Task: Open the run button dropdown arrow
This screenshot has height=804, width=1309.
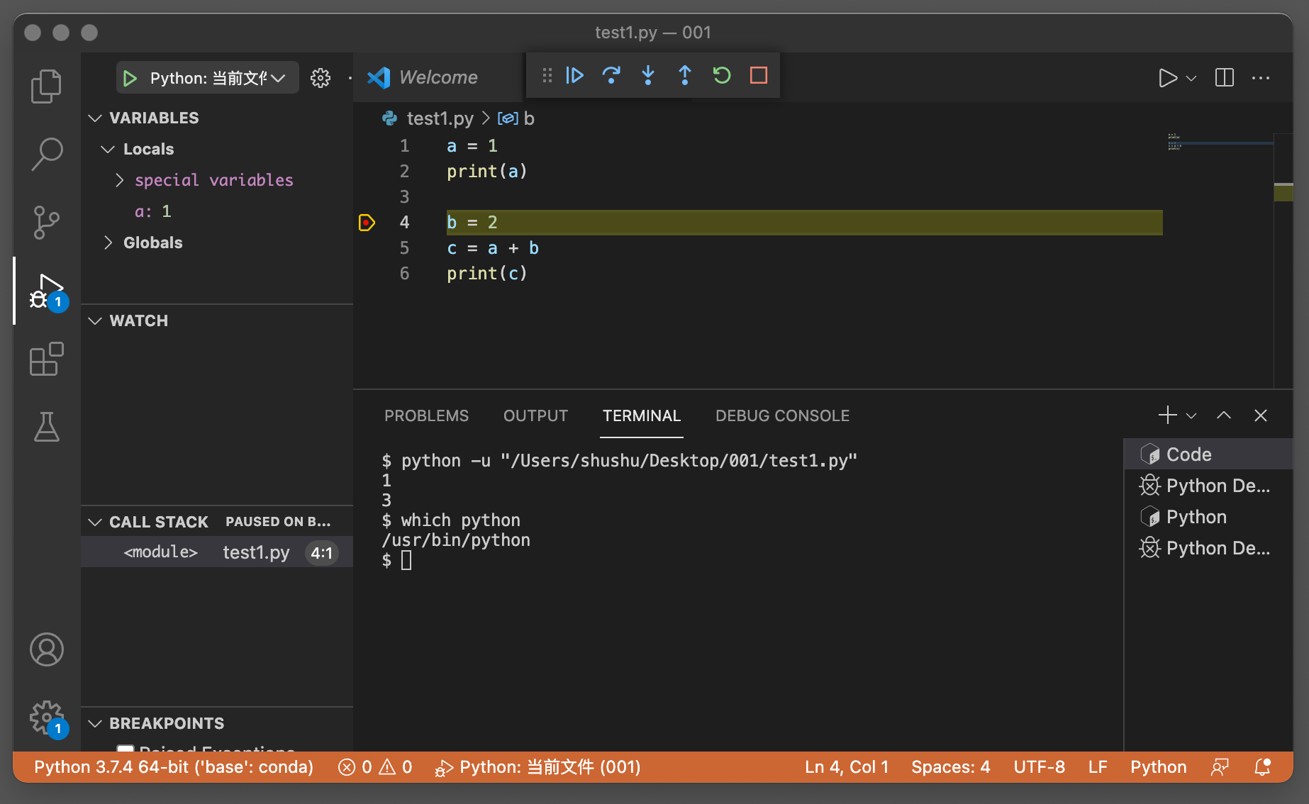Action: click(1191, 78)
